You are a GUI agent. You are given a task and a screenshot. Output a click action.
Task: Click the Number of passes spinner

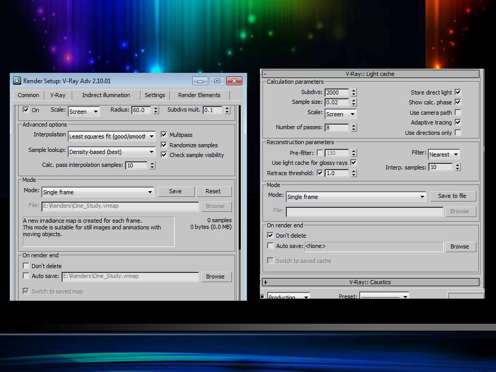click(354, 128)
